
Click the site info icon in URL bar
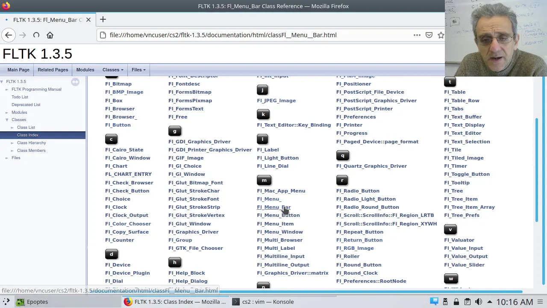(x=103, y=35)
